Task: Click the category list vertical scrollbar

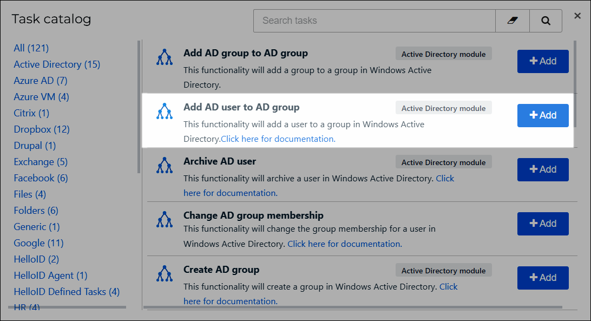Action: pos(139,107)
